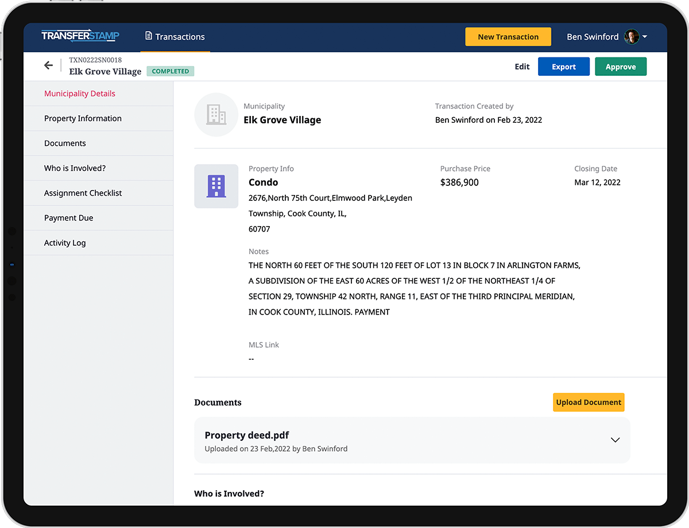Export the transaction

coord(564,67)
